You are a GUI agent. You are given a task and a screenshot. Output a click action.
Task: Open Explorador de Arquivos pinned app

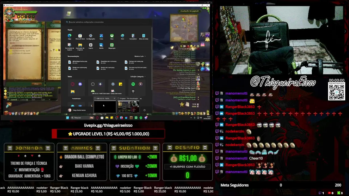80,46
